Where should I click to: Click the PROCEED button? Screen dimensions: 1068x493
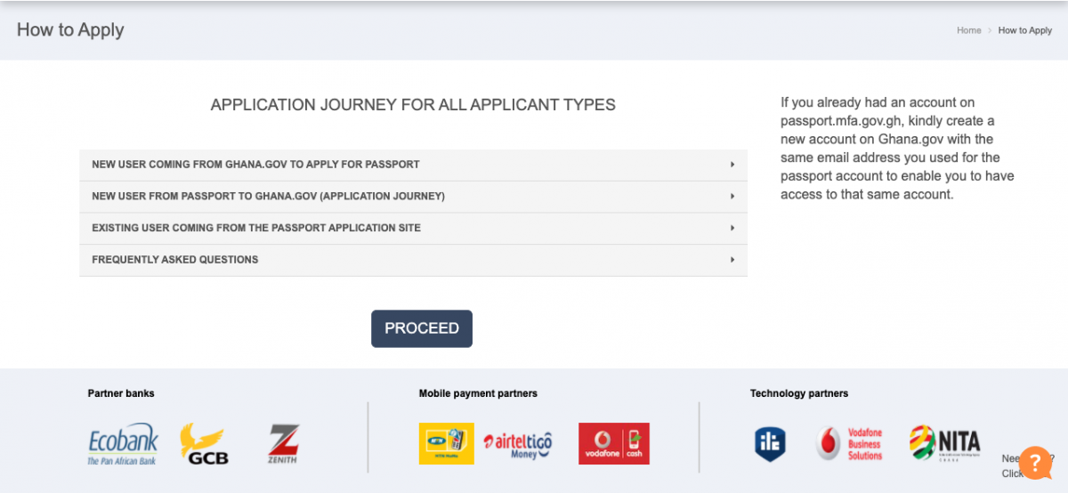pyautogui.click(x=422, y=328)
